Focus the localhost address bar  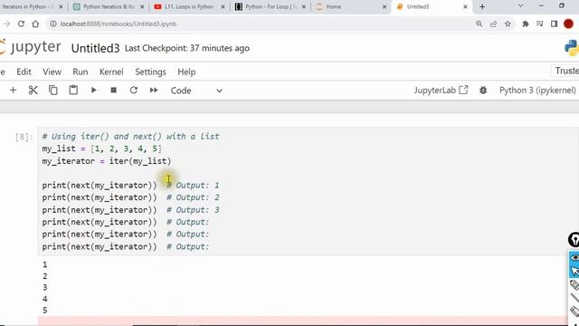(x=119, y=24)
